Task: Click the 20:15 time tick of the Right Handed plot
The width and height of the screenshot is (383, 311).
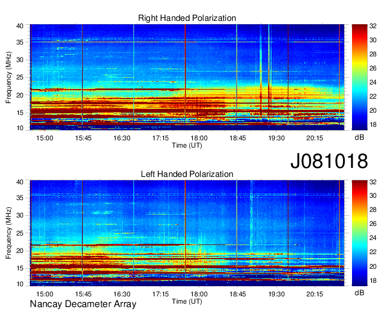Action: tap(315, 138)
